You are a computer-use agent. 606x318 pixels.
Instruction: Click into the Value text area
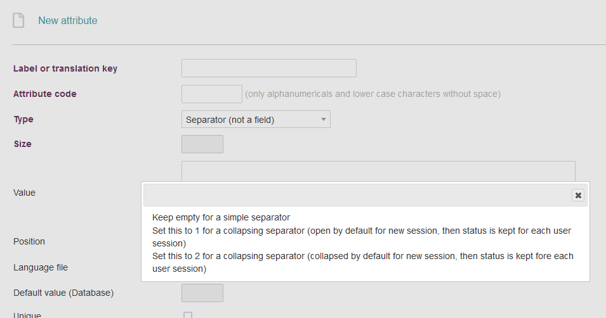(x=378, y=171)
